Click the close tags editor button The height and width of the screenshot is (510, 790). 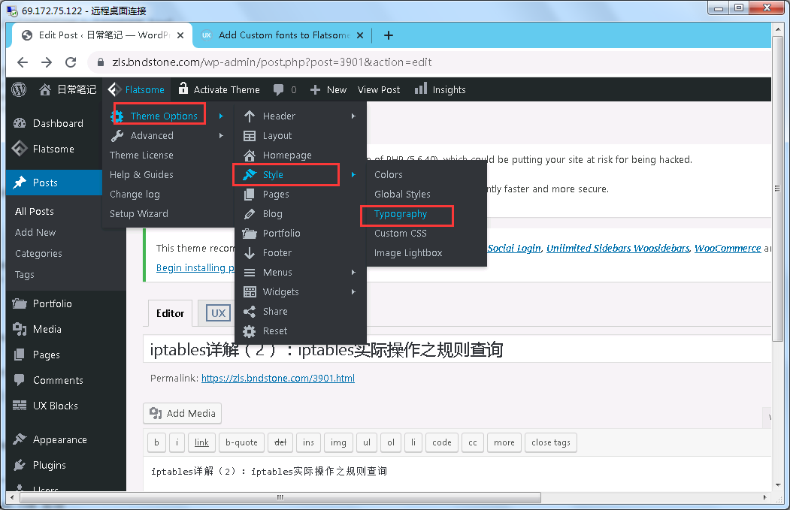coord(551,442)
